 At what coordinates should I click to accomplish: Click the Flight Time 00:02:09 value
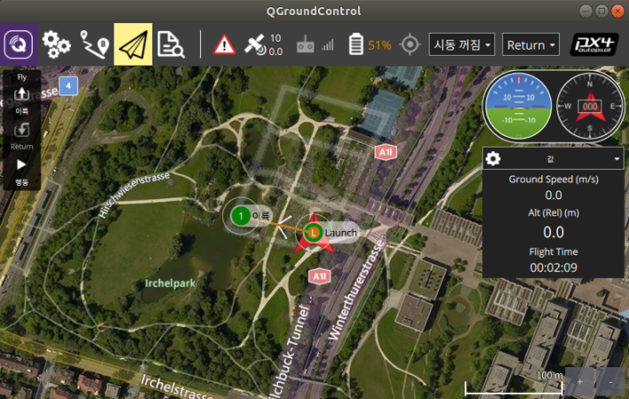553,267
